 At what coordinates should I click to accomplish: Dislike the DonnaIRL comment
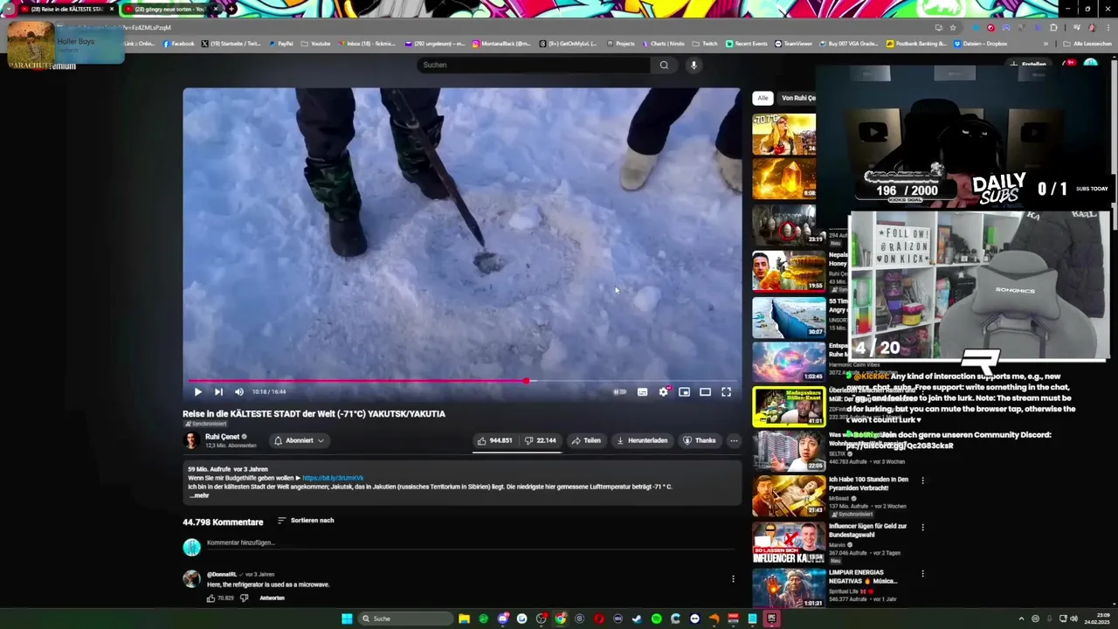pyautogui.click(x=244, y=598)
